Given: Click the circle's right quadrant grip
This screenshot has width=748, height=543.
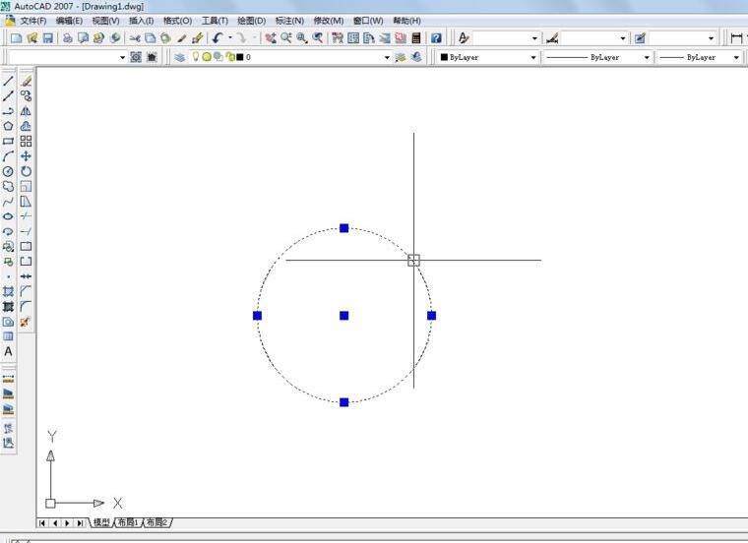Looking at the screenshot, I should [432, 316].
